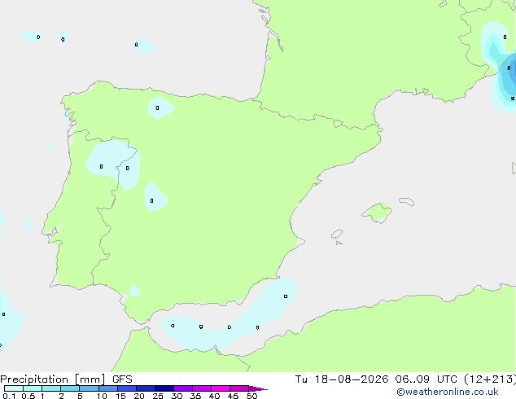Screen dimensions: 516x399
Task: Click the legend value "25"
Action: [x=158, y=396]
